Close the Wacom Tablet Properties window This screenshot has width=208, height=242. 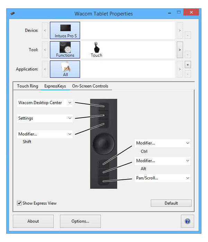coord(191,12)
